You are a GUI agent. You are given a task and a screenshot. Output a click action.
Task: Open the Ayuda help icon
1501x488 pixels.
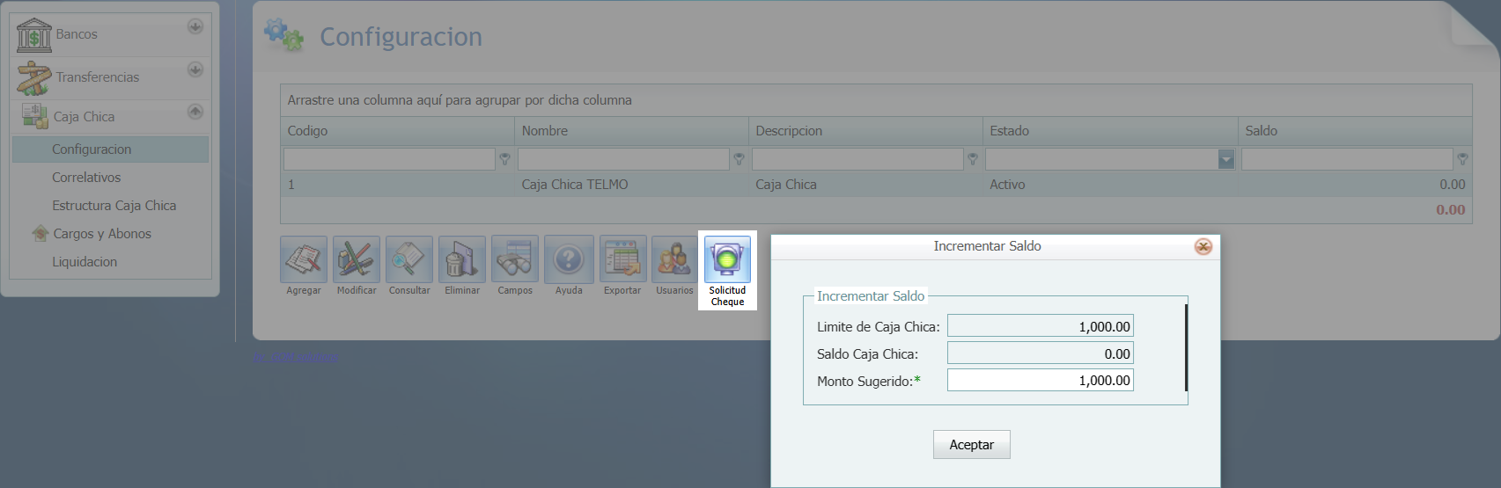point(569,259)
